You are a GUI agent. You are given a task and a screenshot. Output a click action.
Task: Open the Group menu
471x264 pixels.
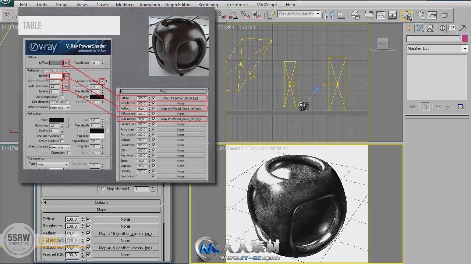point(61,5)
